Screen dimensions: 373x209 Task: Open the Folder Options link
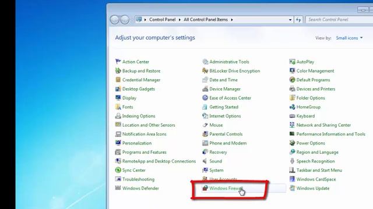point(311,98)
